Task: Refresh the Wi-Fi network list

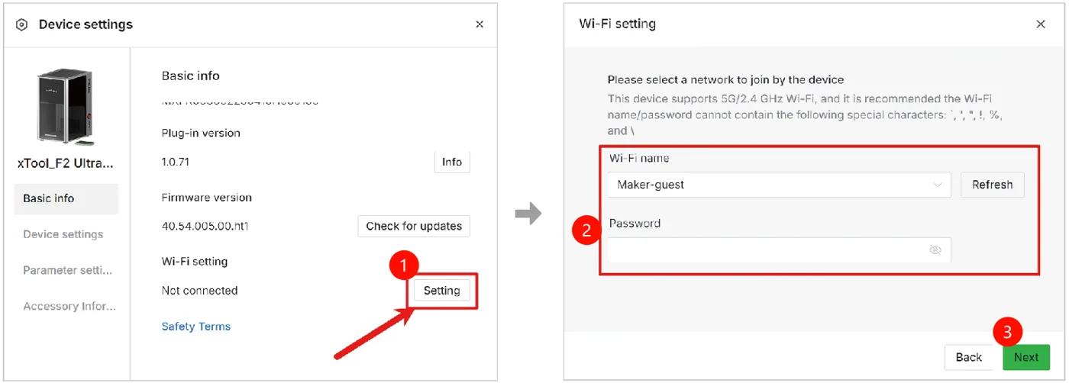Action: click(993, 185)
